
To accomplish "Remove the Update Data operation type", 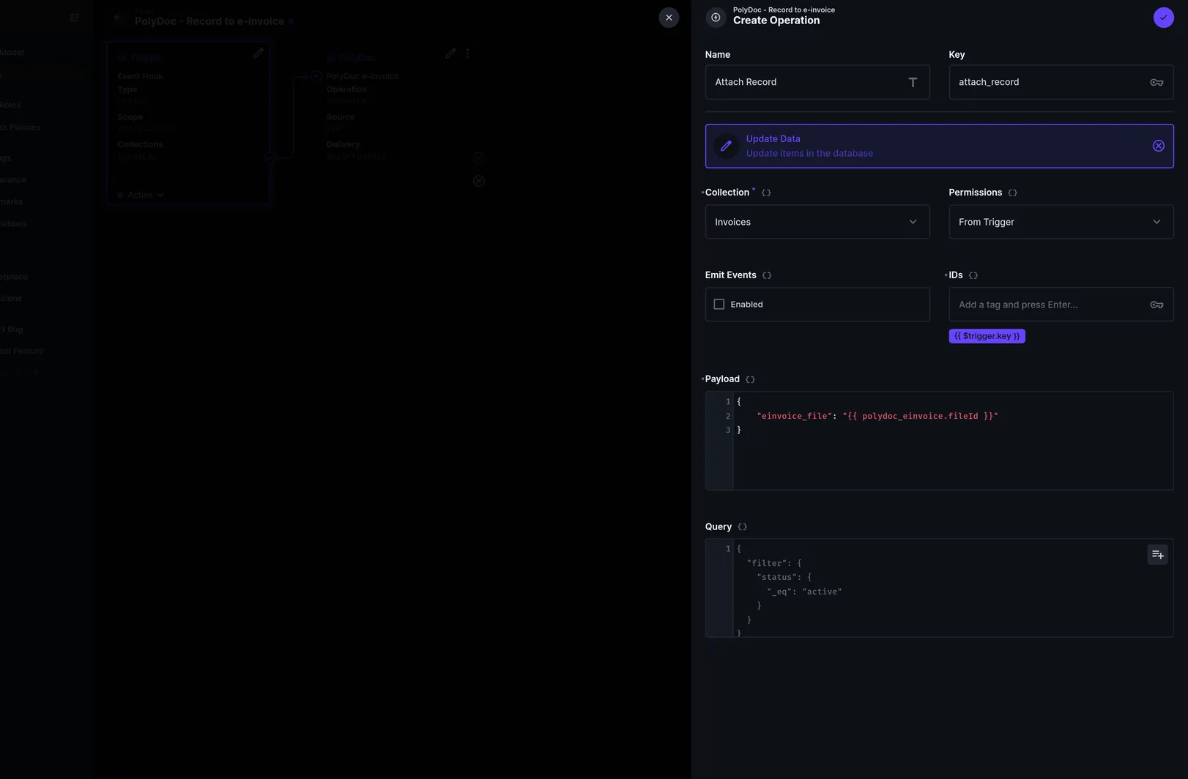I will [x=1158, y=146].
